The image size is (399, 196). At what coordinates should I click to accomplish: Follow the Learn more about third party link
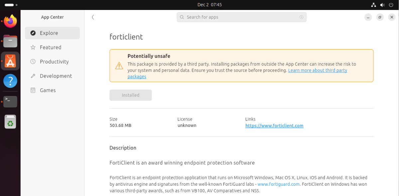point(318,70)
